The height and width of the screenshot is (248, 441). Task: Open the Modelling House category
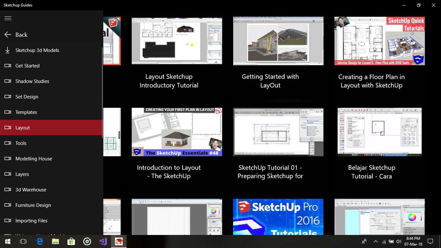[51, 159]
